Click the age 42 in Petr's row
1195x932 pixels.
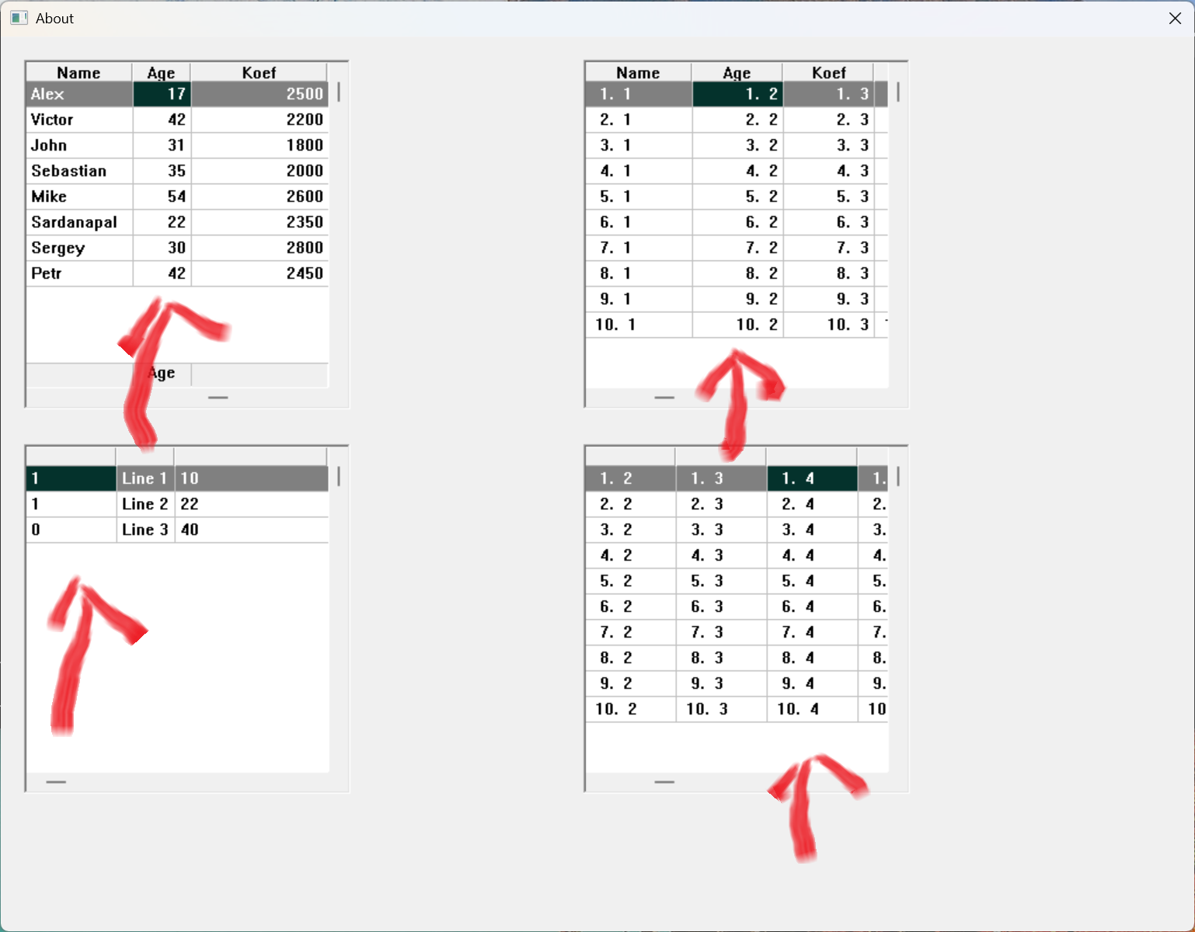pyautogui.click(x=162, y=273)
